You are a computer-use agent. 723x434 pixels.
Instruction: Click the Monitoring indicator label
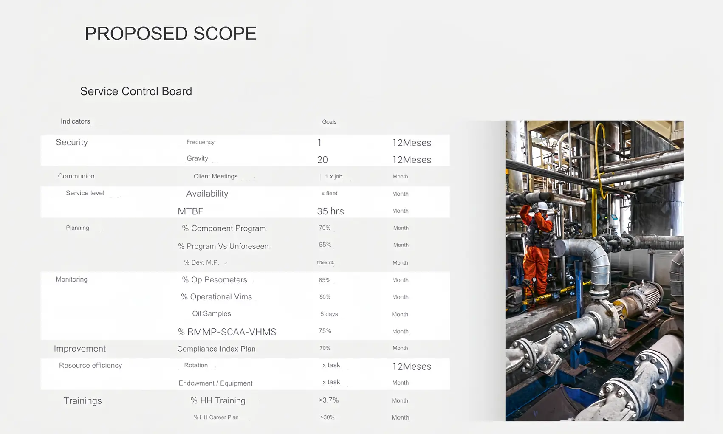coord(72,279)
